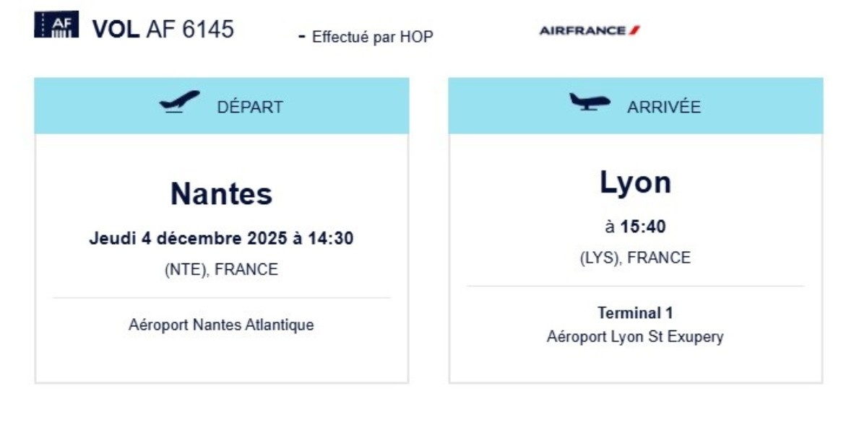Click the ARRIVÉE header label
The width and height of the screenshot is (867, 425).
point(664,107)
